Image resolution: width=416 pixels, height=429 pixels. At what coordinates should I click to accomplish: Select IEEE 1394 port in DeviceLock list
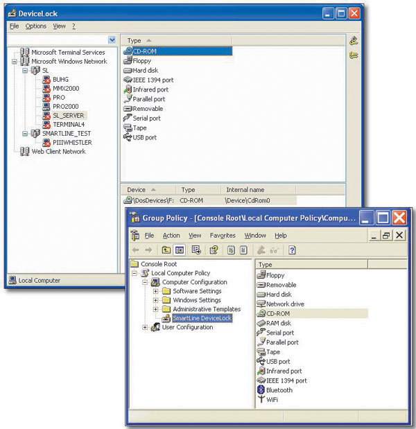[x=148, y=80]
